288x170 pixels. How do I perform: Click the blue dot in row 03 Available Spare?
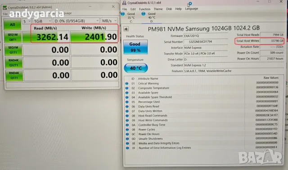click(127, 92)
